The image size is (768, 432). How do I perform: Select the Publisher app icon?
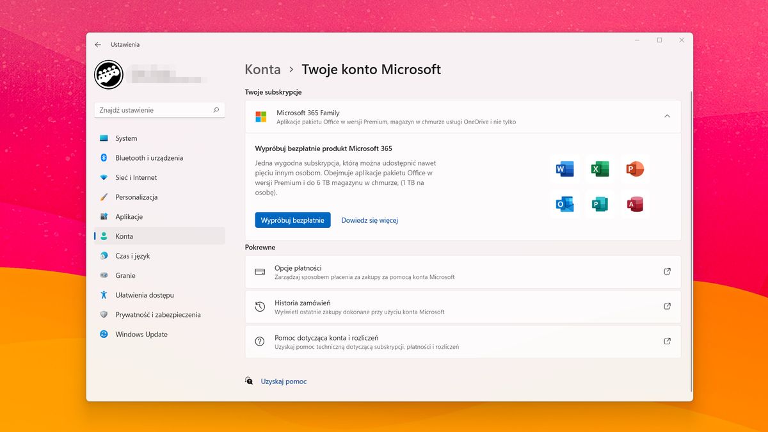[600, 204]
